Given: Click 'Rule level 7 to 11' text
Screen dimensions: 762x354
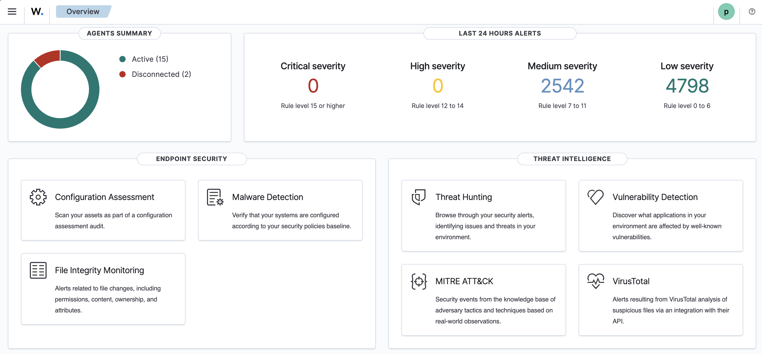Looking at the screenshot, I should [562, 106].
